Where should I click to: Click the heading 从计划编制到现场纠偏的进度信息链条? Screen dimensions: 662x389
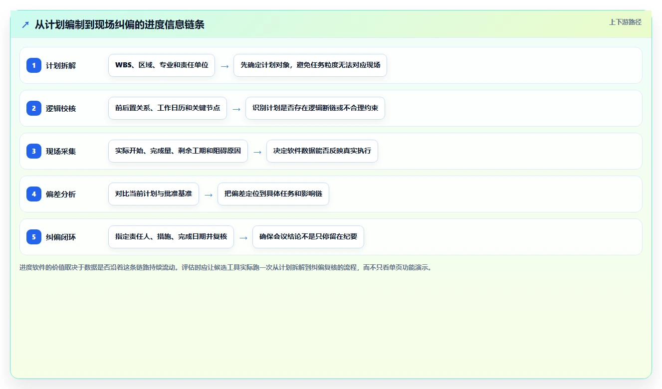pos(120,24)
